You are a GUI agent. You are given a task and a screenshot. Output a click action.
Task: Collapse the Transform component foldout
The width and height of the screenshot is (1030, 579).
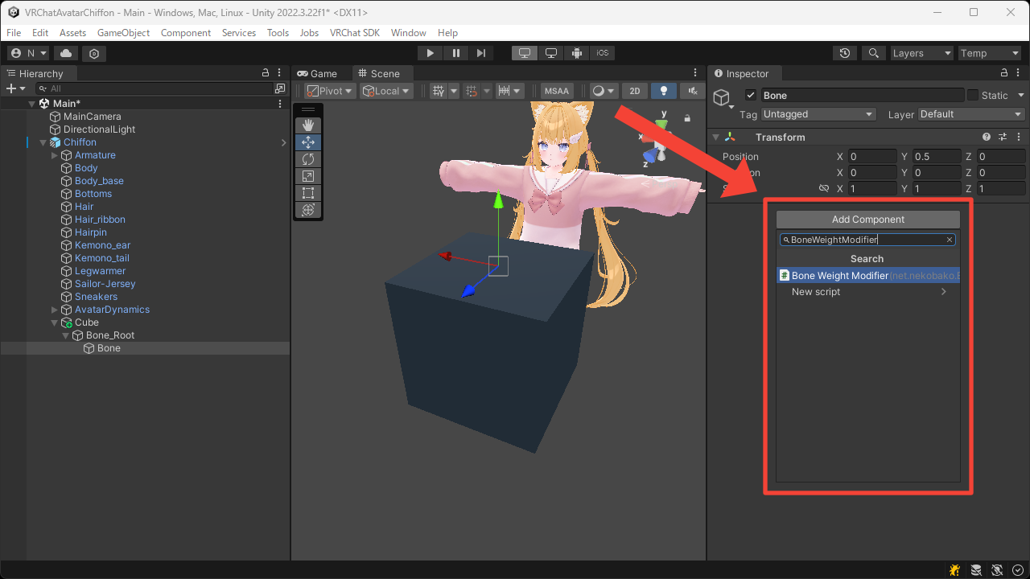point(716,138)
